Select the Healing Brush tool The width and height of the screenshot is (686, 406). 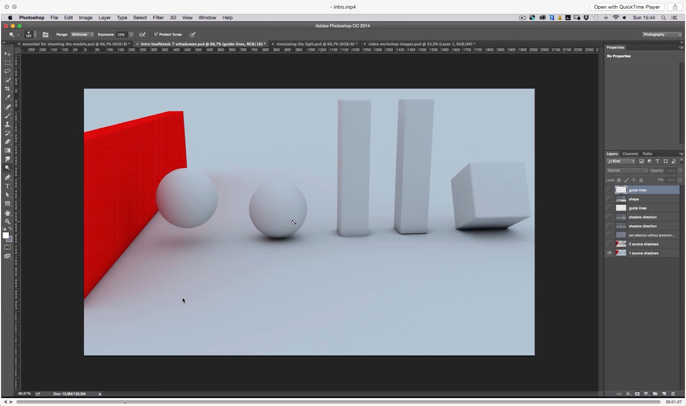pyautogui.click(x=8, y=107)
